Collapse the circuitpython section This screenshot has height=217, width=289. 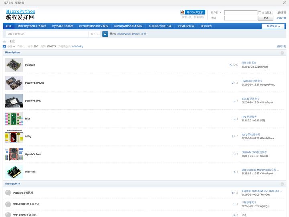point(282,184)
